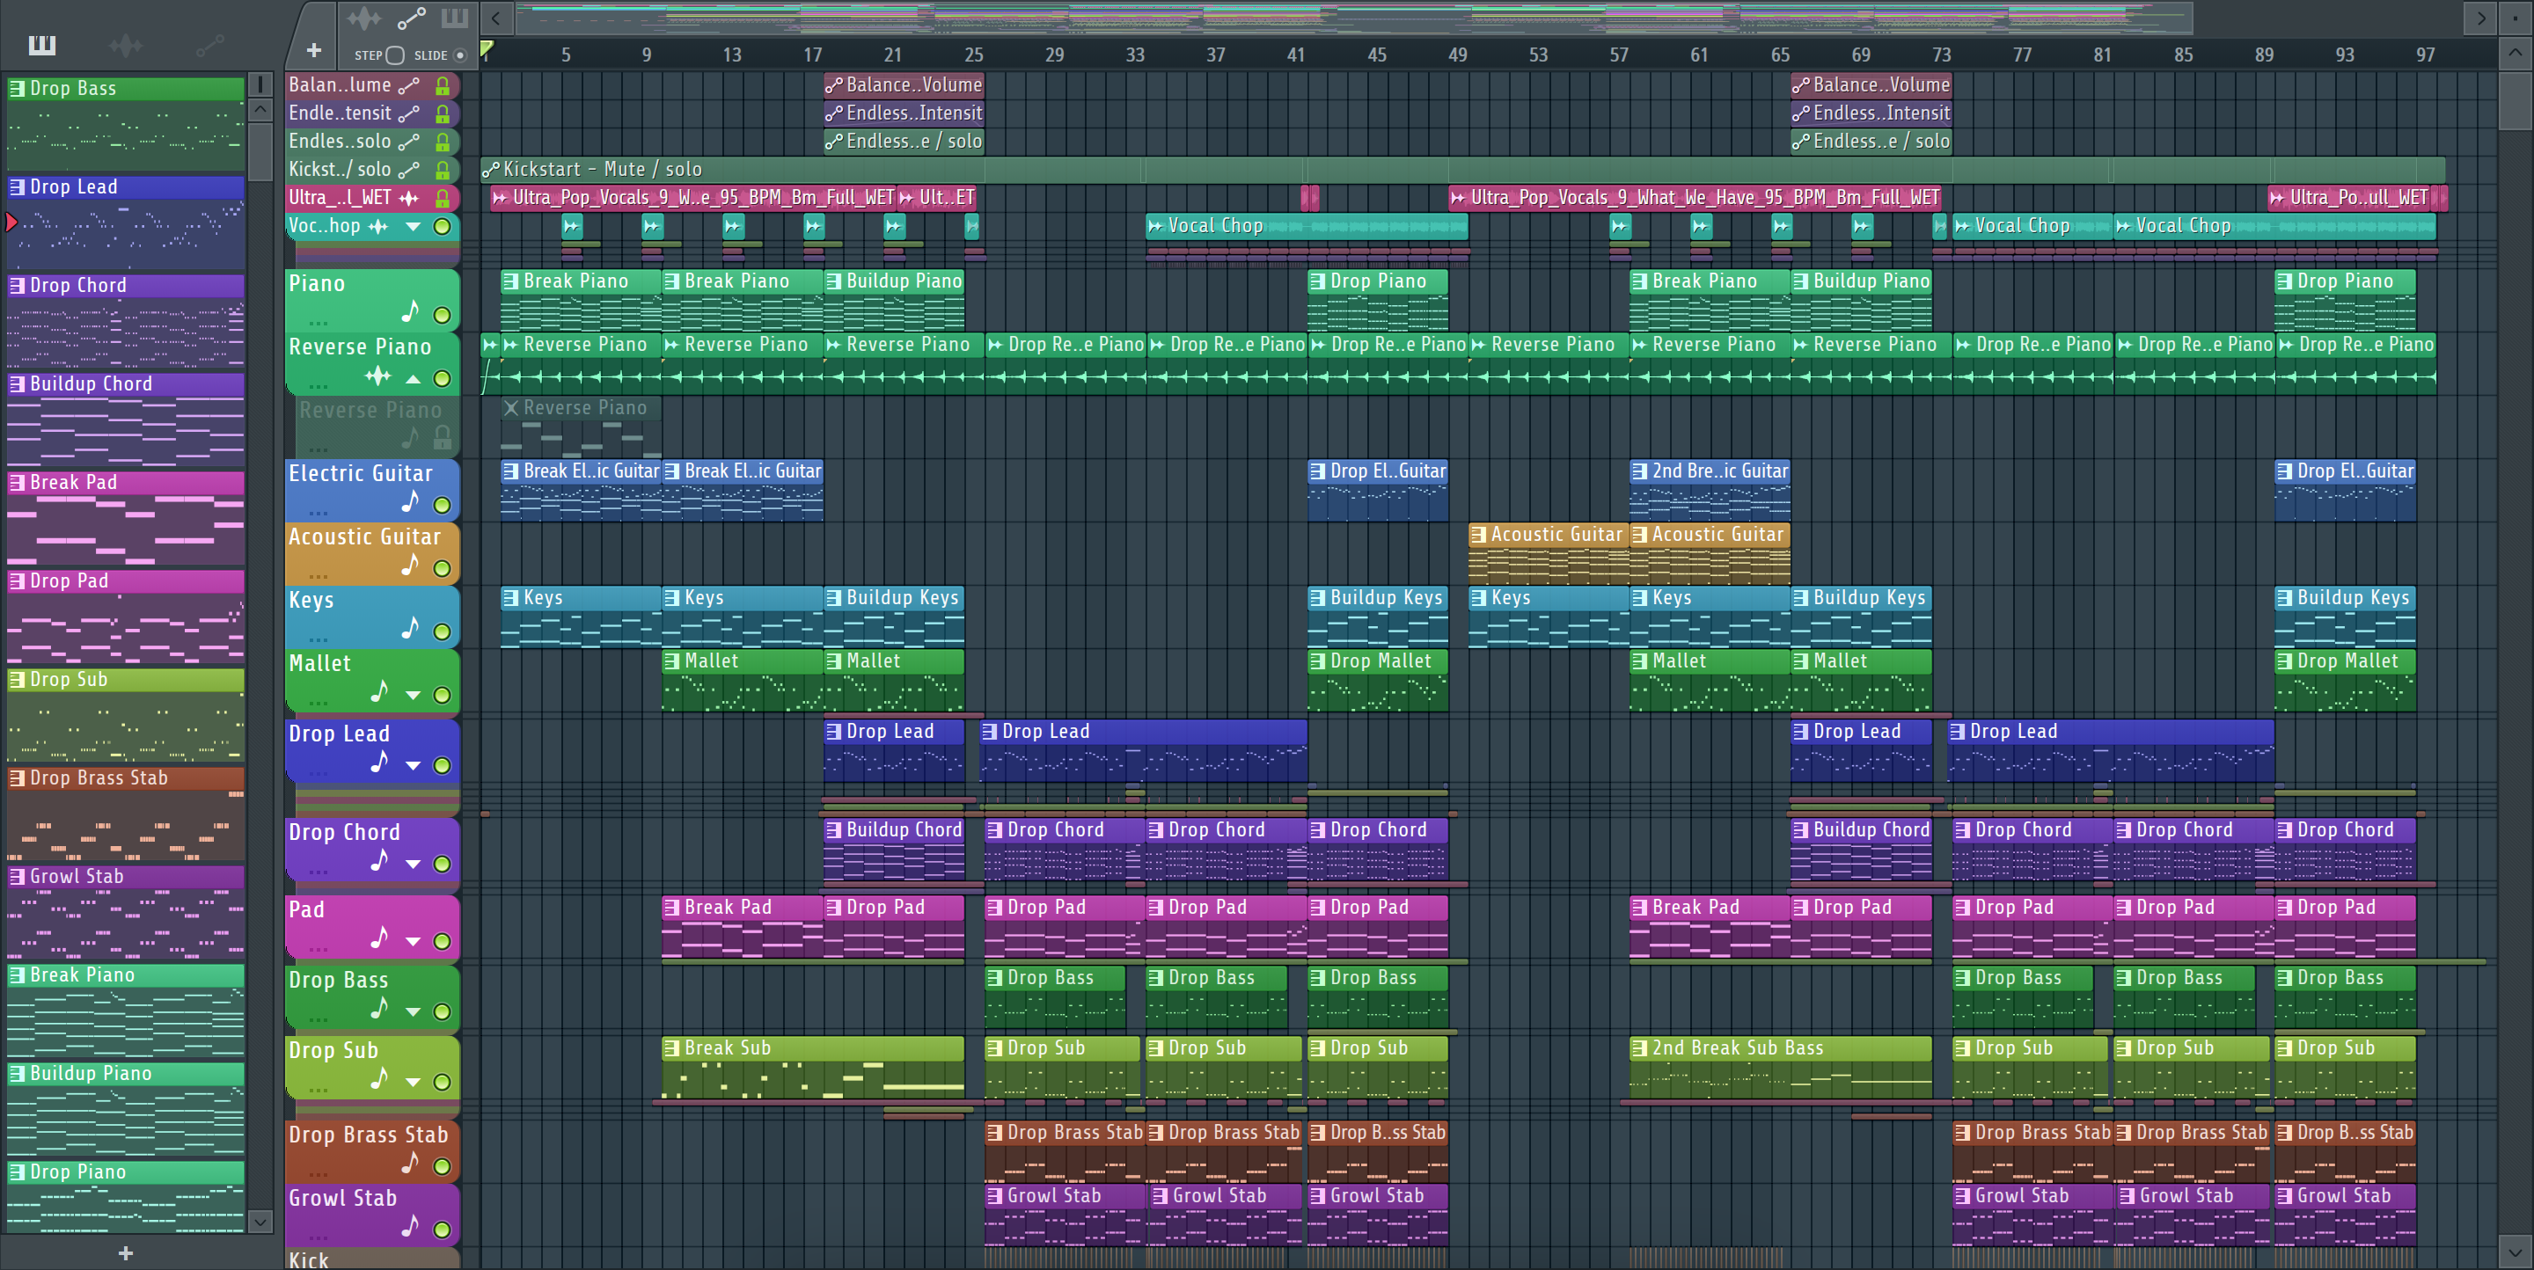
Task: Click the song overview minimap bar
Action: click(x=1353, y=18)
